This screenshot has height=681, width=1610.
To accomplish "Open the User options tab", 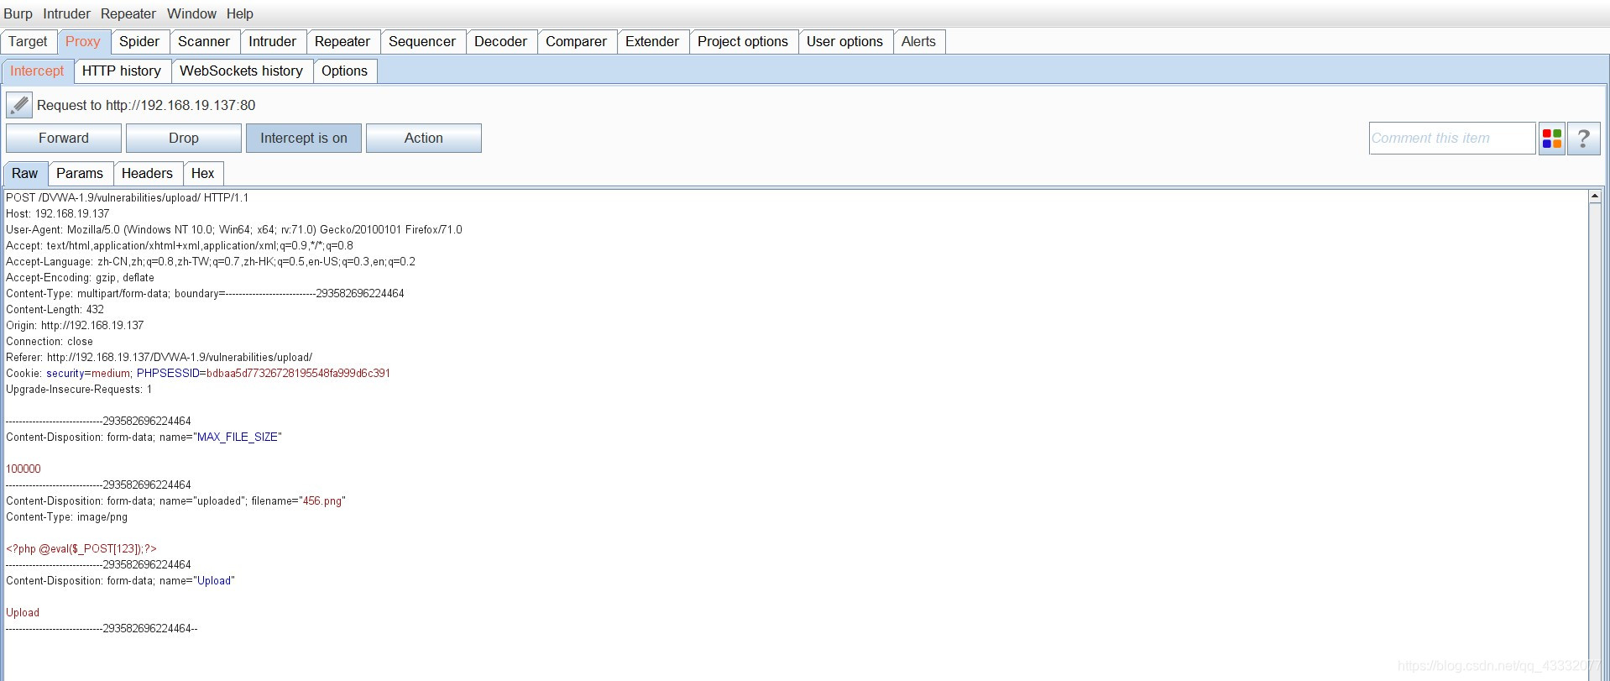I will (x=844, y=42).
